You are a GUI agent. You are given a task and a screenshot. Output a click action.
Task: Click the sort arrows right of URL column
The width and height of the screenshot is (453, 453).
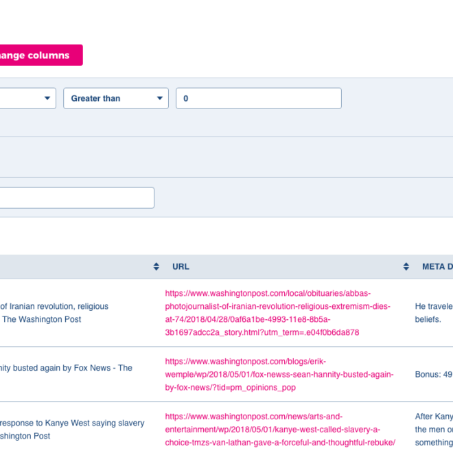click(406, 266)
